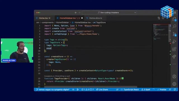Go forward with the right arrow

[x=79, y=13]
